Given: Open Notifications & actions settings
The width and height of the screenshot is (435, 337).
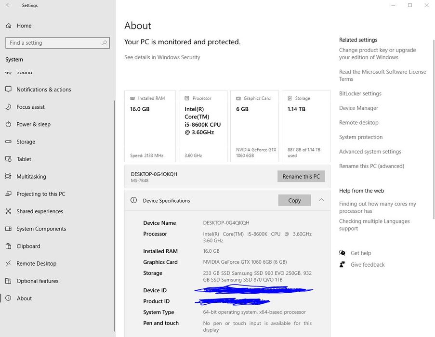Looking at the screenshot, I should pos(43,90).
